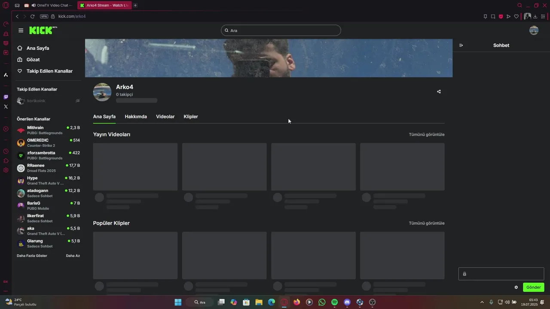Click the Gözat browse icon
The height and width of the screenshot is (309, 550).
click(20, 60)
